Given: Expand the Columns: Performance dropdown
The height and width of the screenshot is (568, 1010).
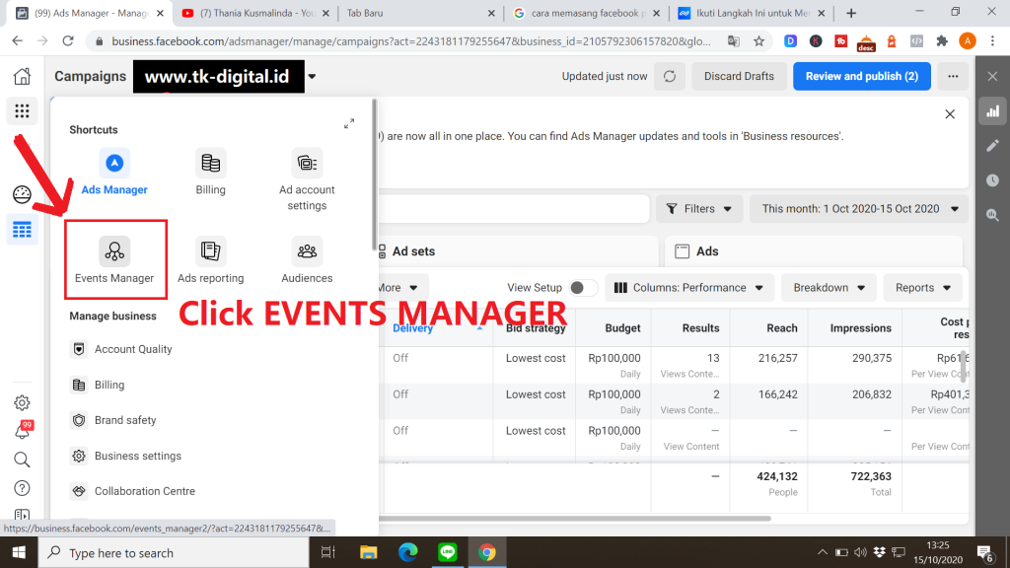Looking at the screenshot, I should point(688,288).
